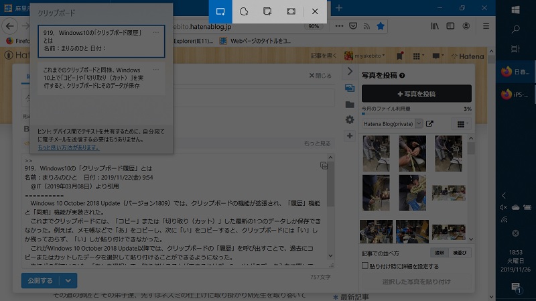Open Windows search icon
Screen dimensions: 536x301
[515, 29]
